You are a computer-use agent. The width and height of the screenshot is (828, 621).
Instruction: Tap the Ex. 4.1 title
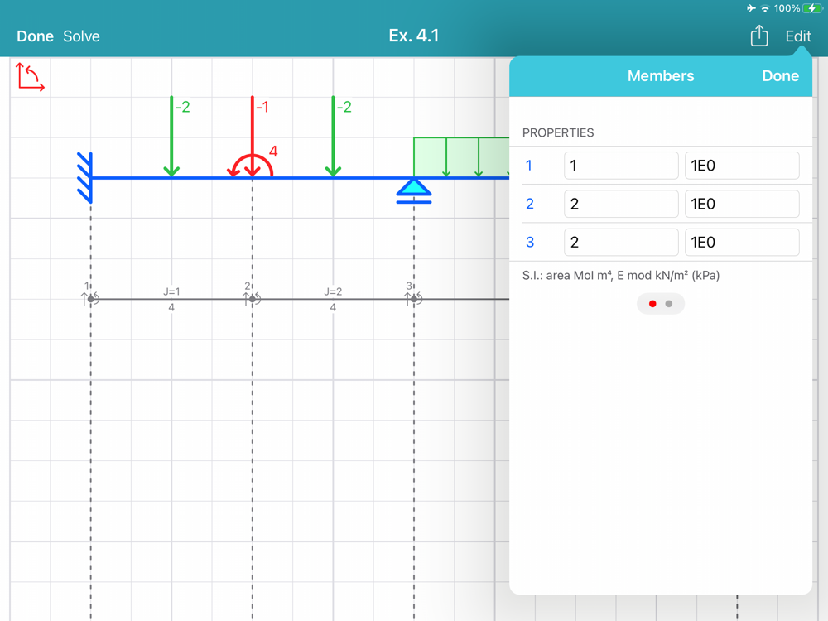point(414,36)
